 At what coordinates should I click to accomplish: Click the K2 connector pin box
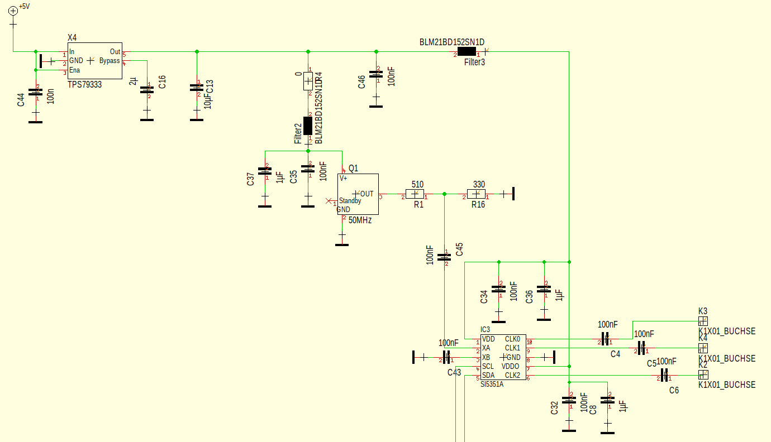point(703,374)
